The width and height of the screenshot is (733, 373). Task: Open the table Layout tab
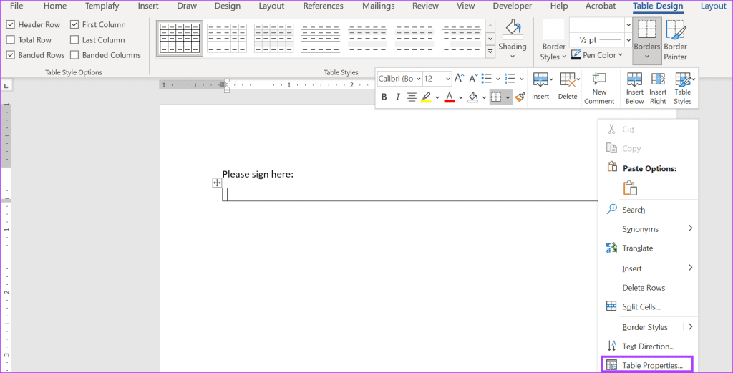pos(714,6)
